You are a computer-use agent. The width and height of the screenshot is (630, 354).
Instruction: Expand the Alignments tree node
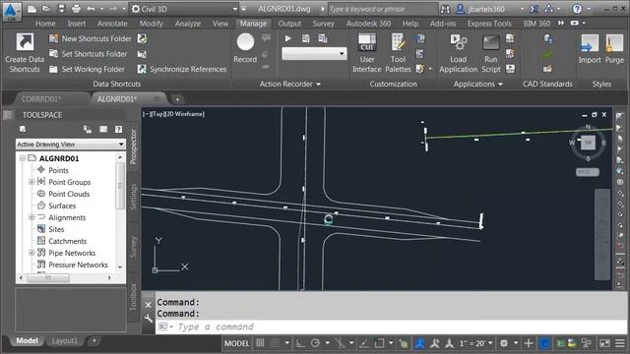(31, 217)
